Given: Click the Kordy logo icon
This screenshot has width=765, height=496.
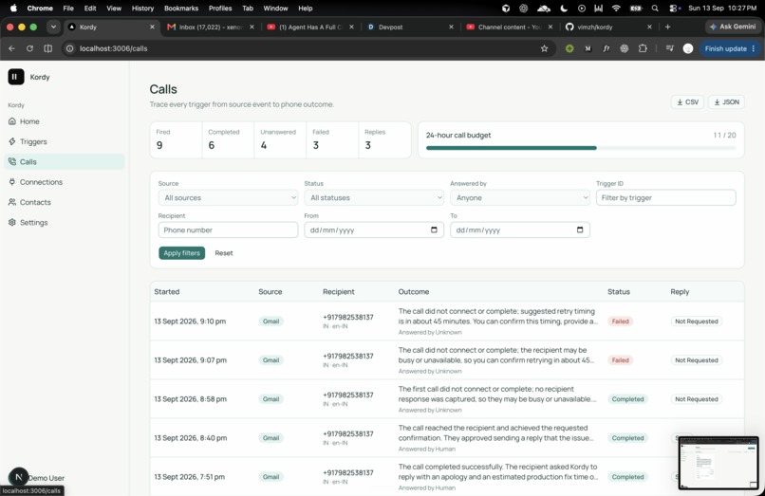Looking at the screenshot, I should point(15,77).
